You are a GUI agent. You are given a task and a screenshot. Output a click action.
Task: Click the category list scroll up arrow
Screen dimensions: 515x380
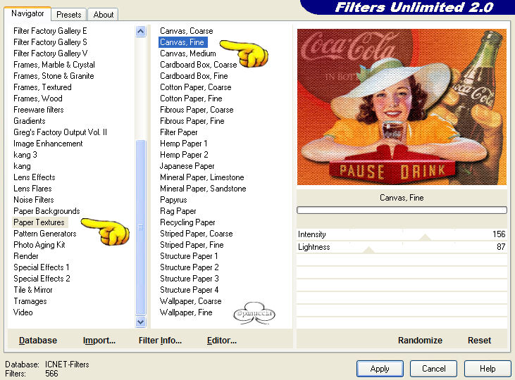click(x=141, y=32)
